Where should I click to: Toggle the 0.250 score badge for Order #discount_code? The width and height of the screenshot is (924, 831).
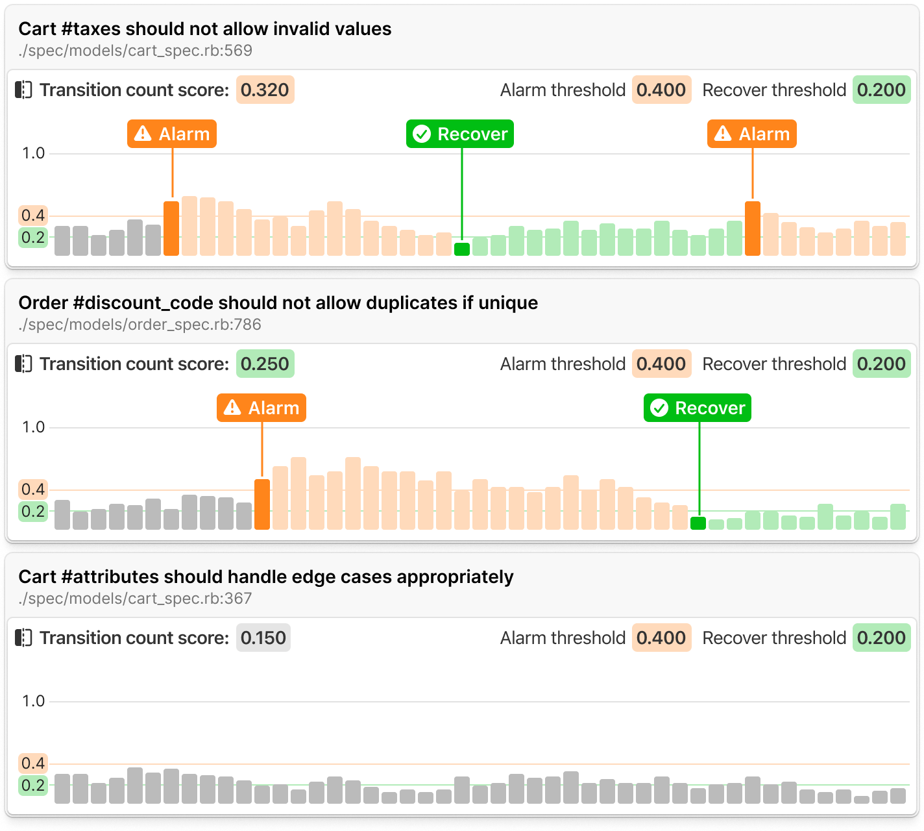click(x=265, y=364)
